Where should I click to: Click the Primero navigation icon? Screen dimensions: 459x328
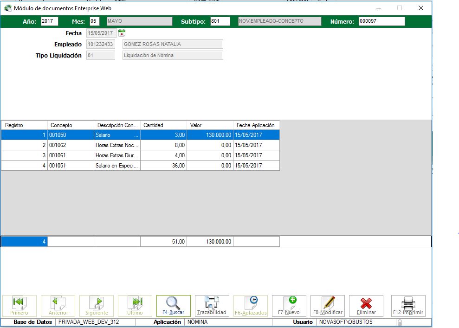coord(19,306)
